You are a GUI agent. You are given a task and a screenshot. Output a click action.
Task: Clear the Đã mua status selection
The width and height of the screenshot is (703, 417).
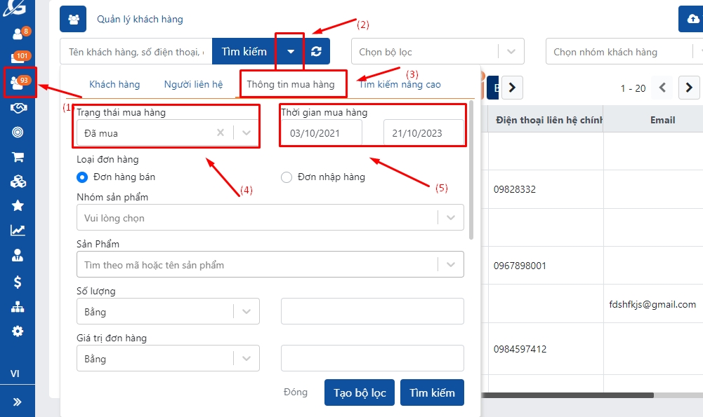[x=221, y=132]
